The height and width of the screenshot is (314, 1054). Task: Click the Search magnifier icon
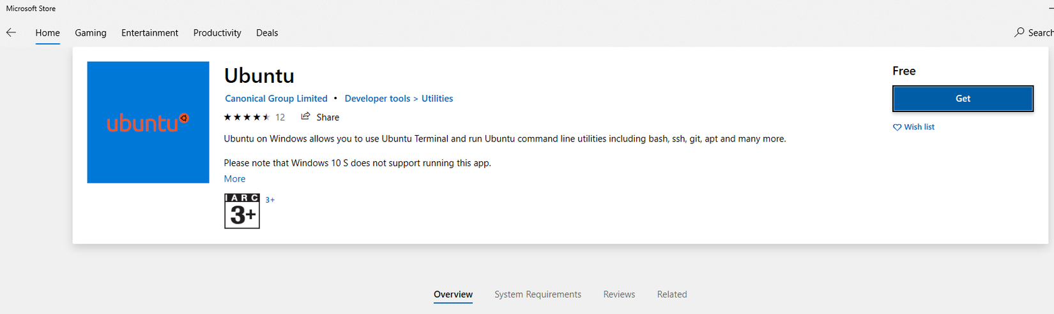point(1019,32)
